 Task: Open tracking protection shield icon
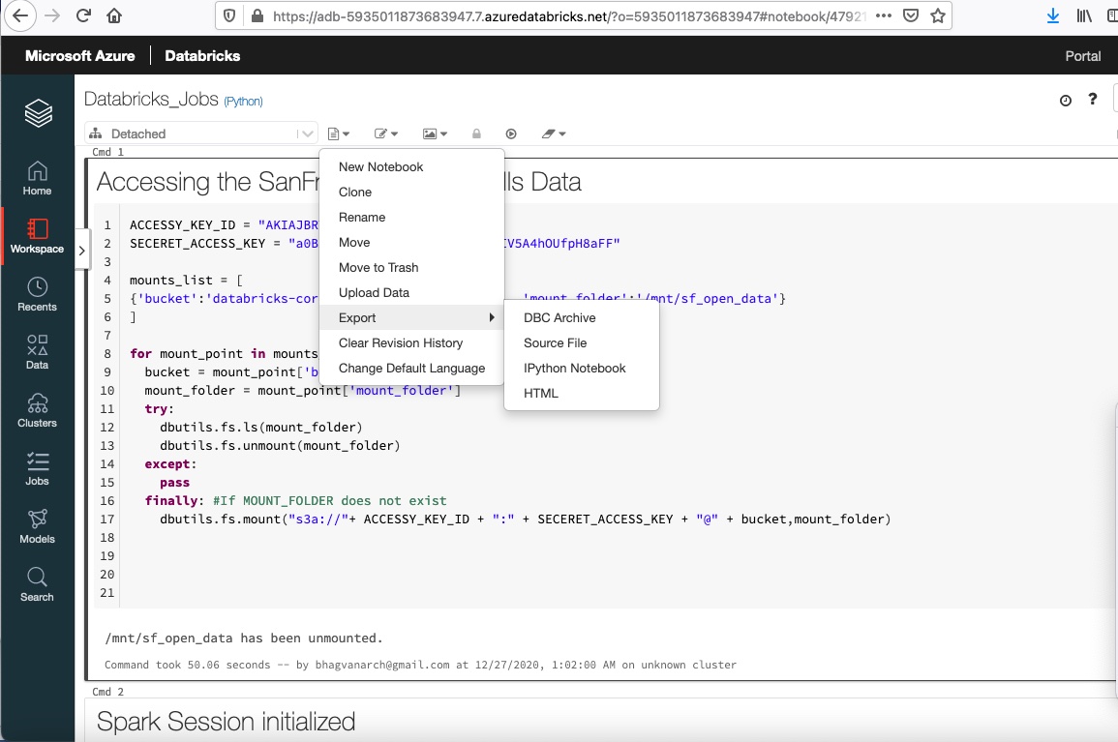click(229, 15)
